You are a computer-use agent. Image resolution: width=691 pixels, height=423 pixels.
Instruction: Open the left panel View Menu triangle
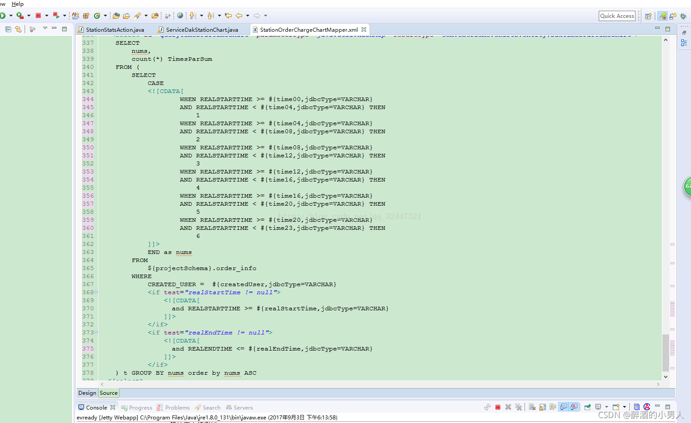tap(45, 28)
